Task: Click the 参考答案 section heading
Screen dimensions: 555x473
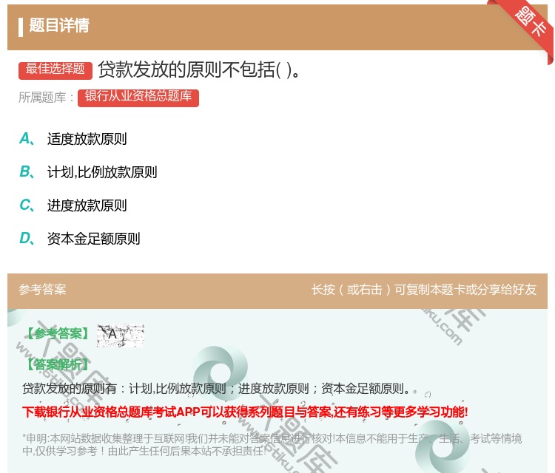Action: click(x=42, y=290)
